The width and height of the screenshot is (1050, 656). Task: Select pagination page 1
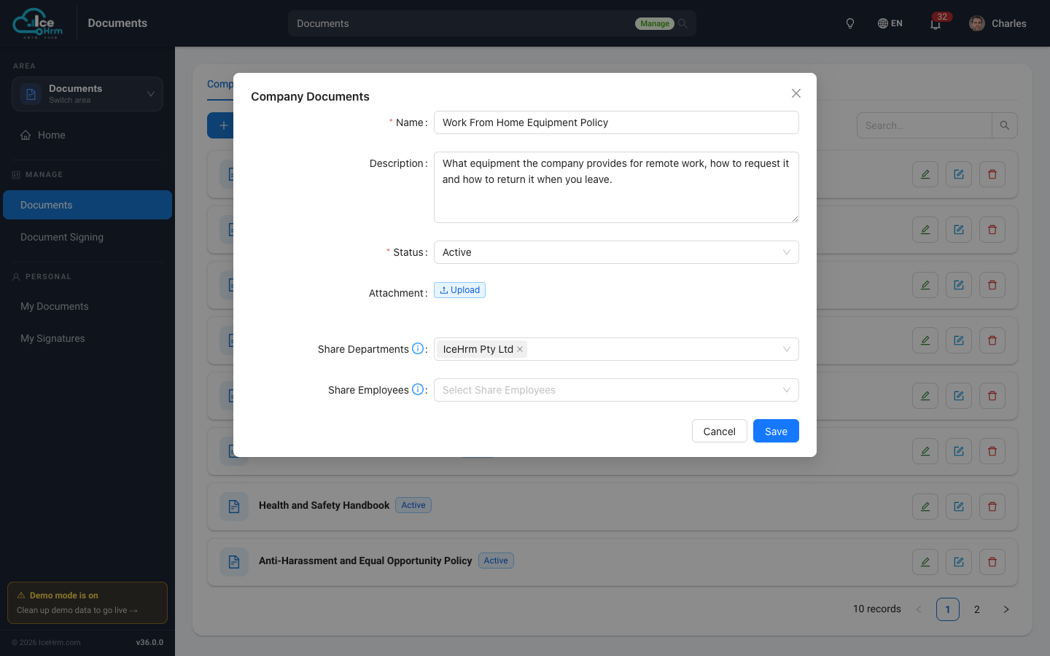(x=948, y=609)
